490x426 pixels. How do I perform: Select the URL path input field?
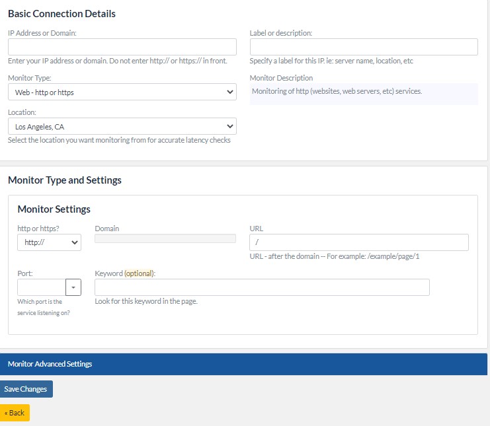(359, 242)
